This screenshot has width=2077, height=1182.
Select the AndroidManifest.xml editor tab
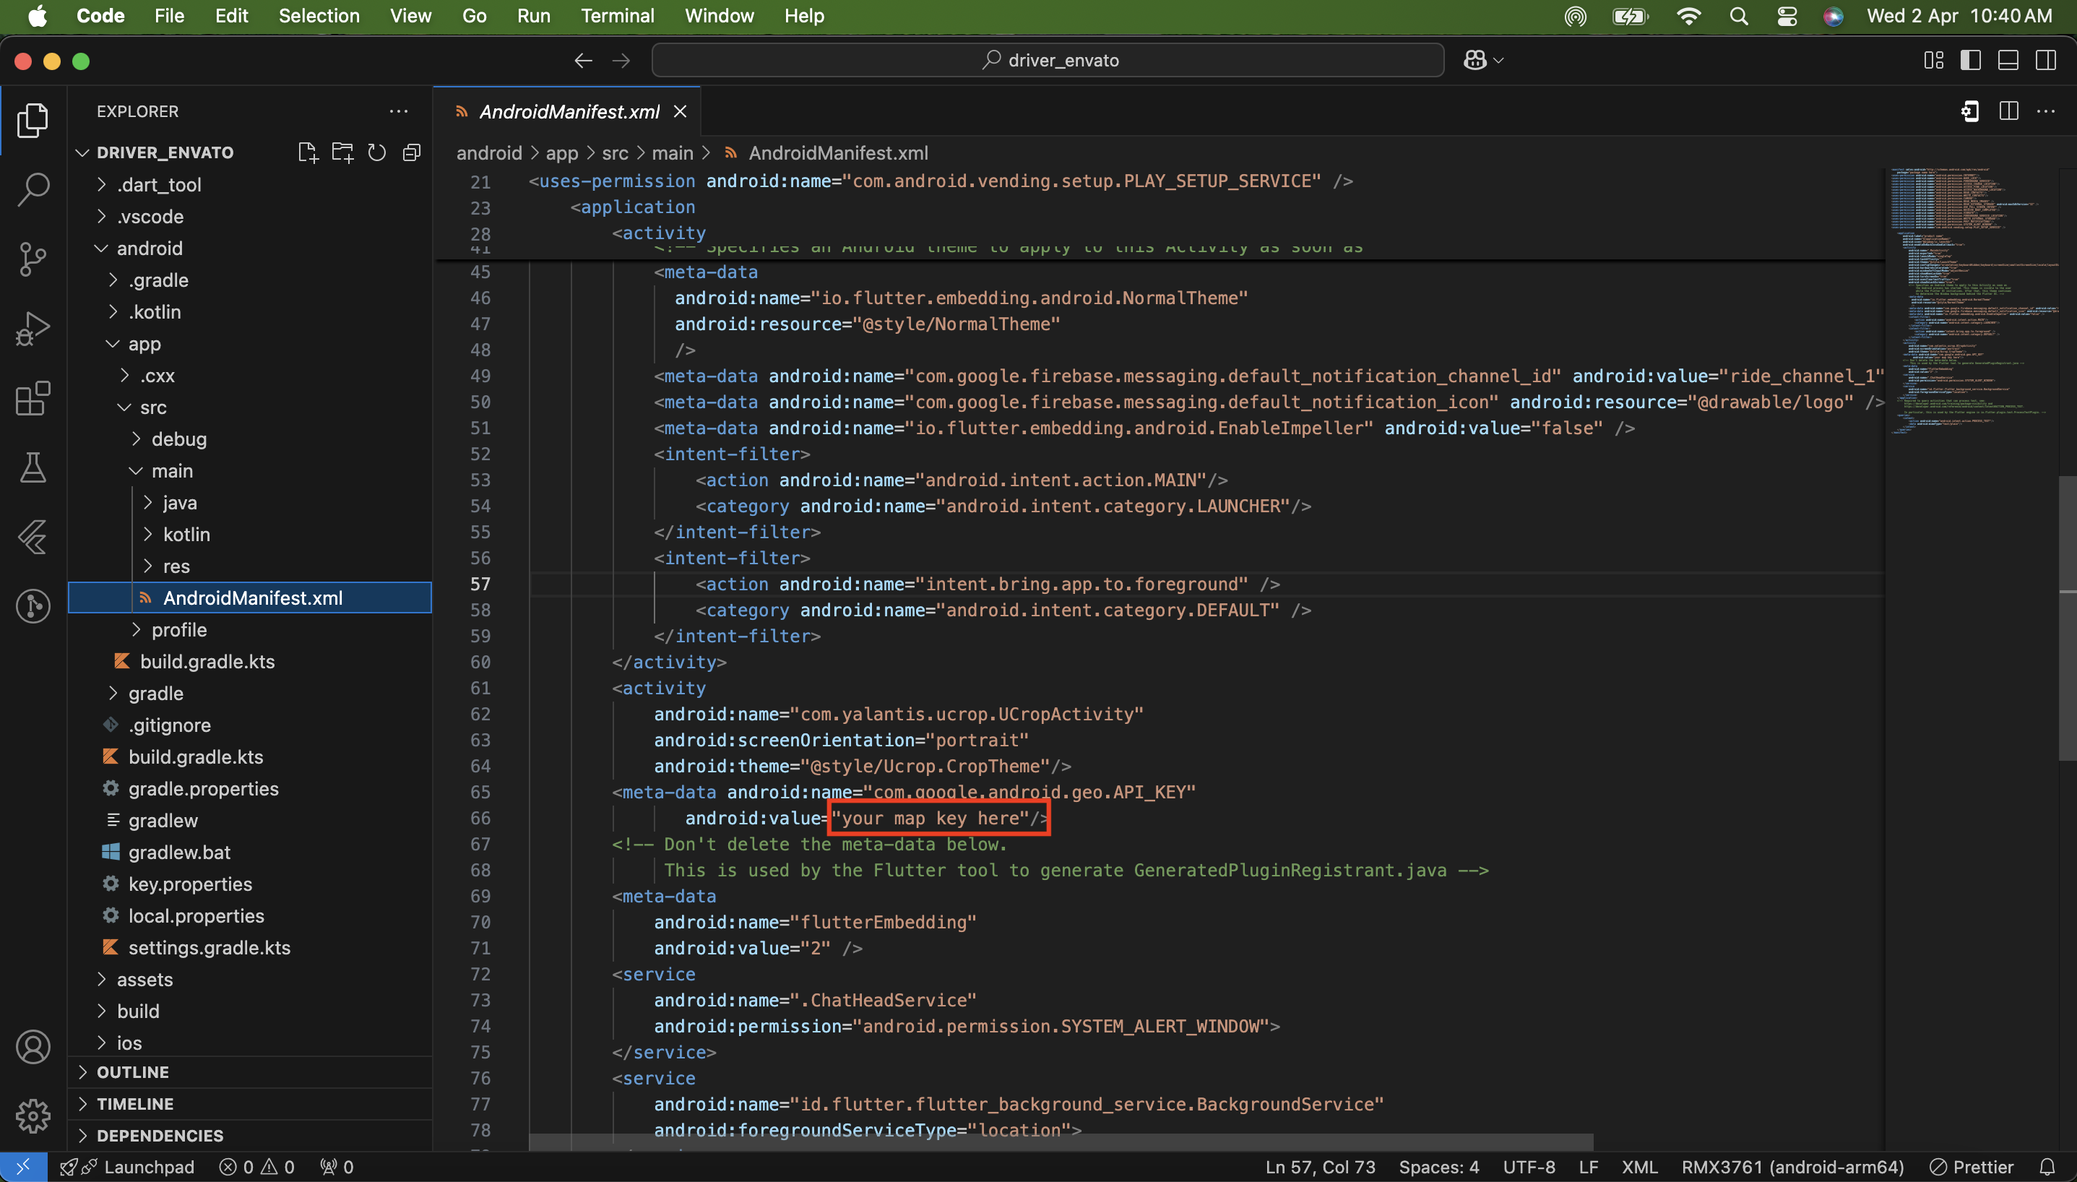point(568,111)
